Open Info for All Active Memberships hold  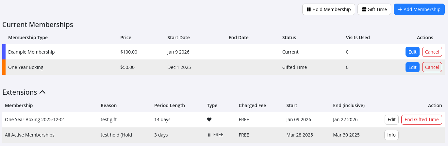click(391, 135)
